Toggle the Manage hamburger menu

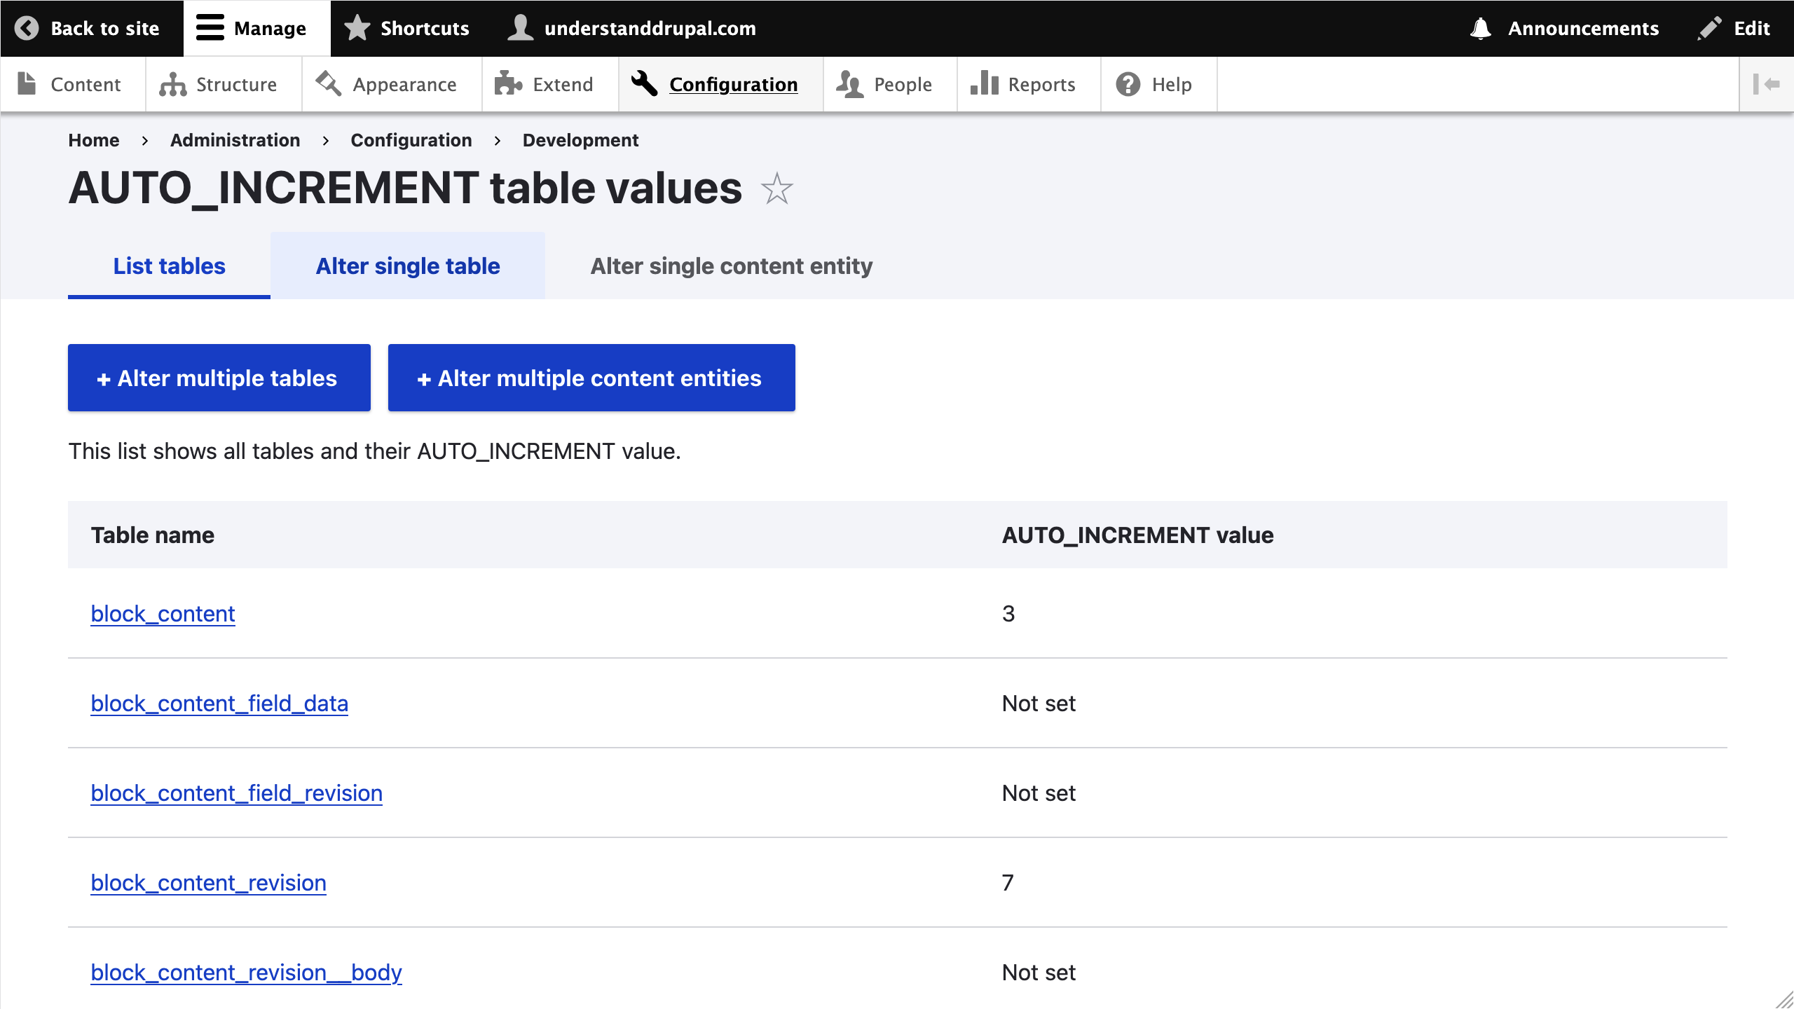click(210, 28)
